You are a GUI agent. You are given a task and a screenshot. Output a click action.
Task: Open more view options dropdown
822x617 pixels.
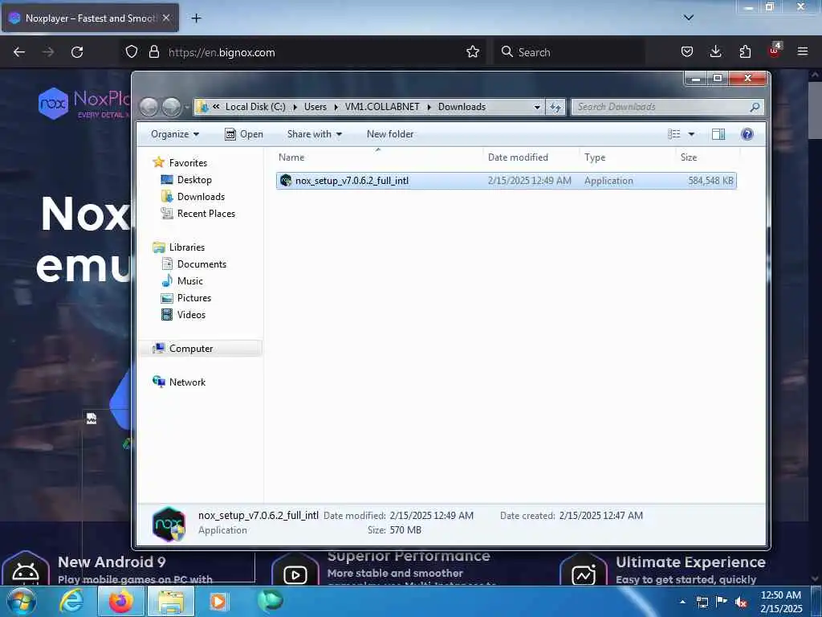(x=691, y=134)
